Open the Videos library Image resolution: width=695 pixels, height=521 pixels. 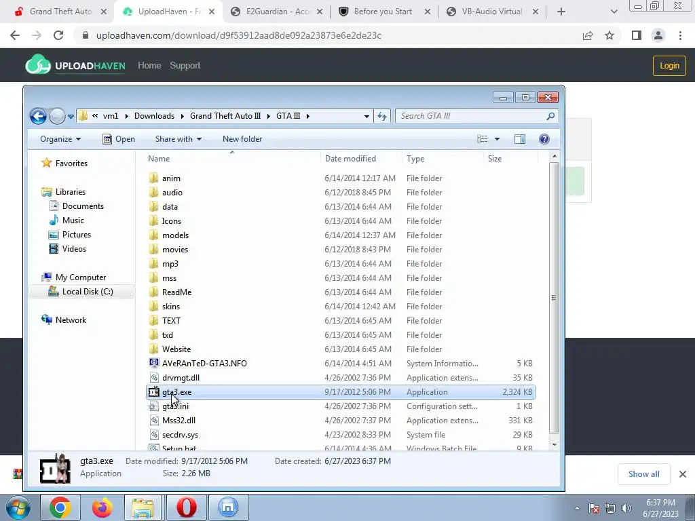pyautogui.click(x=67, y=248)
